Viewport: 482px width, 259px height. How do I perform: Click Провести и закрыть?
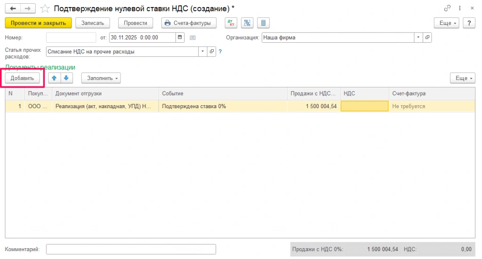click(x=39, y=23)
